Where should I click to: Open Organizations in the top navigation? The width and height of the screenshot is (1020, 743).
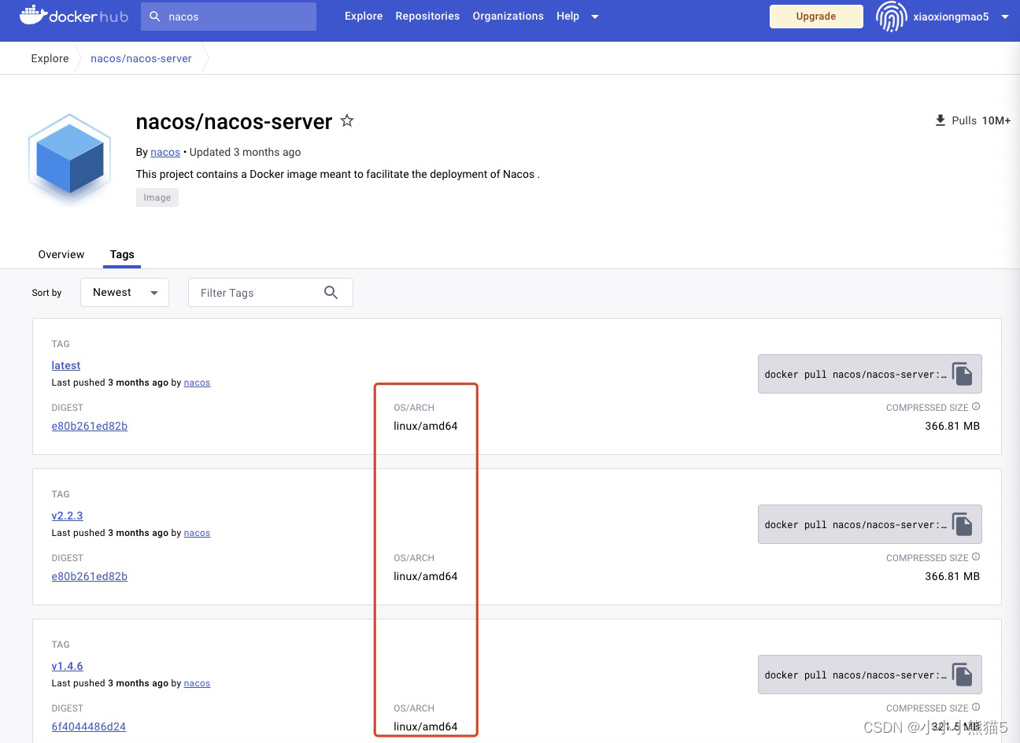pyautogui.click(x=508, y=16)
